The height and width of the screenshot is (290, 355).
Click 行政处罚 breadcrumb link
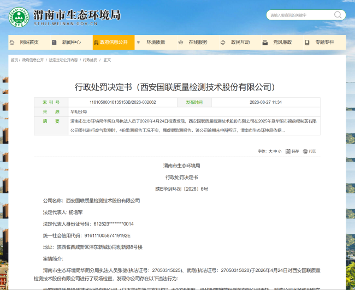click(x=90, y=60)
